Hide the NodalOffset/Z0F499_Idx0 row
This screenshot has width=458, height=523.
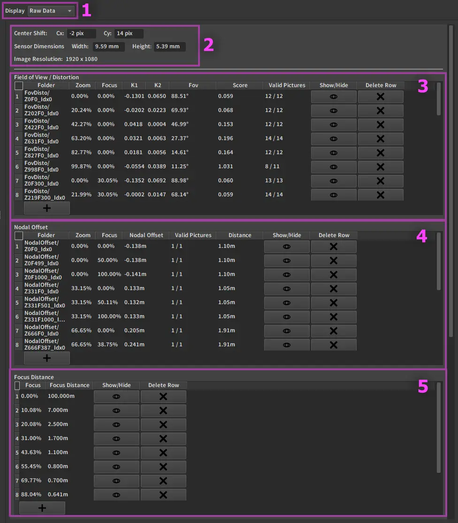[287, 261]
